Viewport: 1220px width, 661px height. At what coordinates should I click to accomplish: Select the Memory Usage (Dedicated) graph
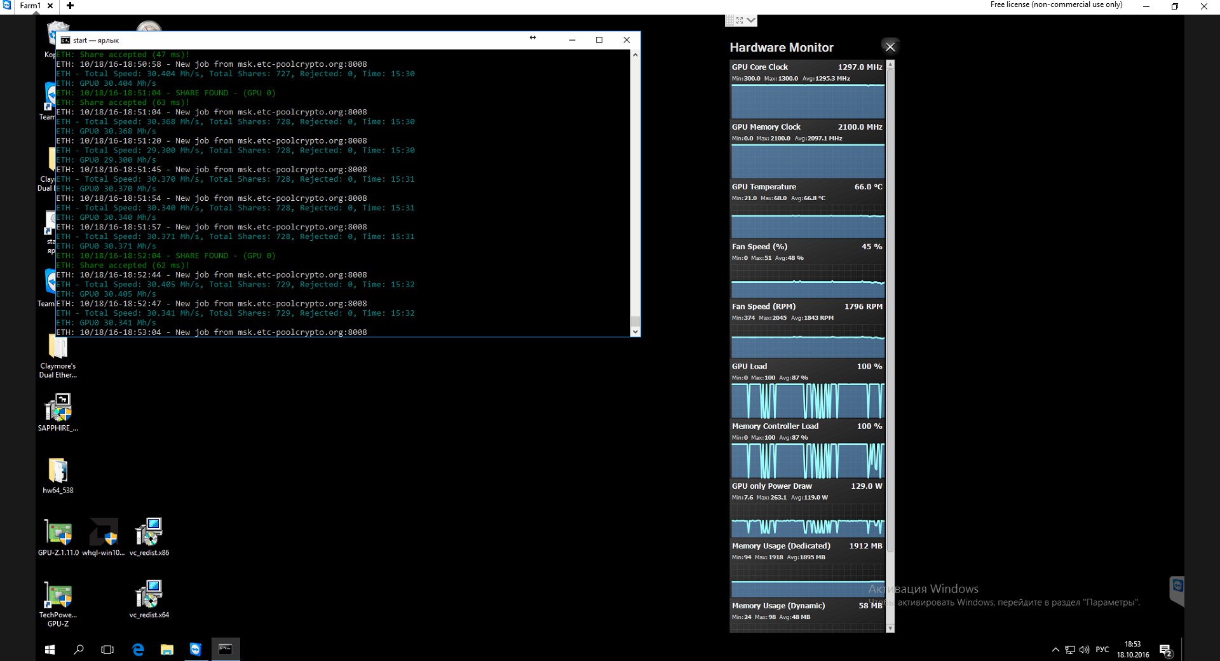(x=807, y=580)
